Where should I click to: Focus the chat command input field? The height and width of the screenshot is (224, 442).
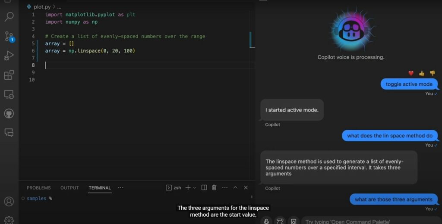pyautogui.click(x=372, y=221)
